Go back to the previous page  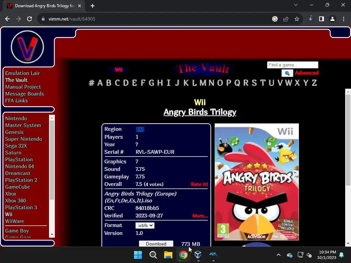(8, 19)
